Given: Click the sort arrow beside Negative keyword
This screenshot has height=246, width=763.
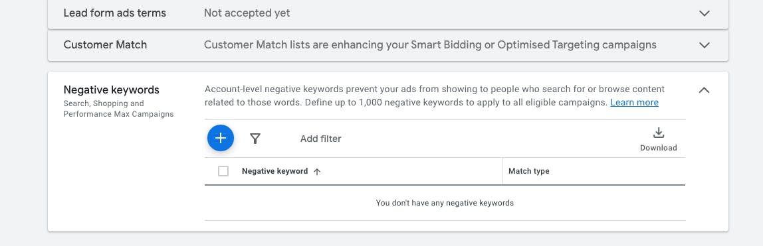Looking at the screenshot, I should click(x=317, y=171).
